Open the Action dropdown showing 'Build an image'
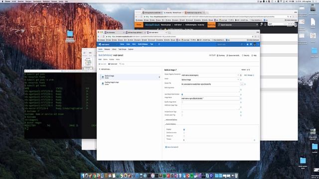 [x=210, y=80]
